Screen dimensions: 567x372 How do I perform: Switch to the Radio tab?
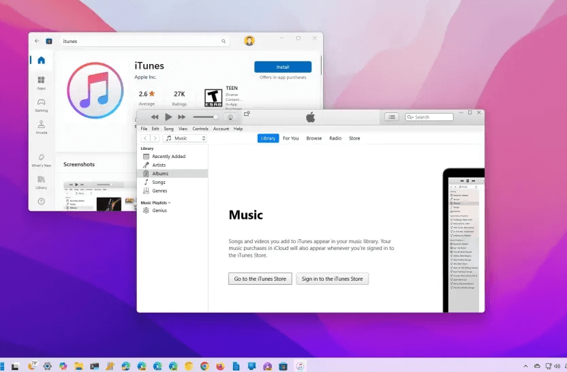tap(335, 138)
